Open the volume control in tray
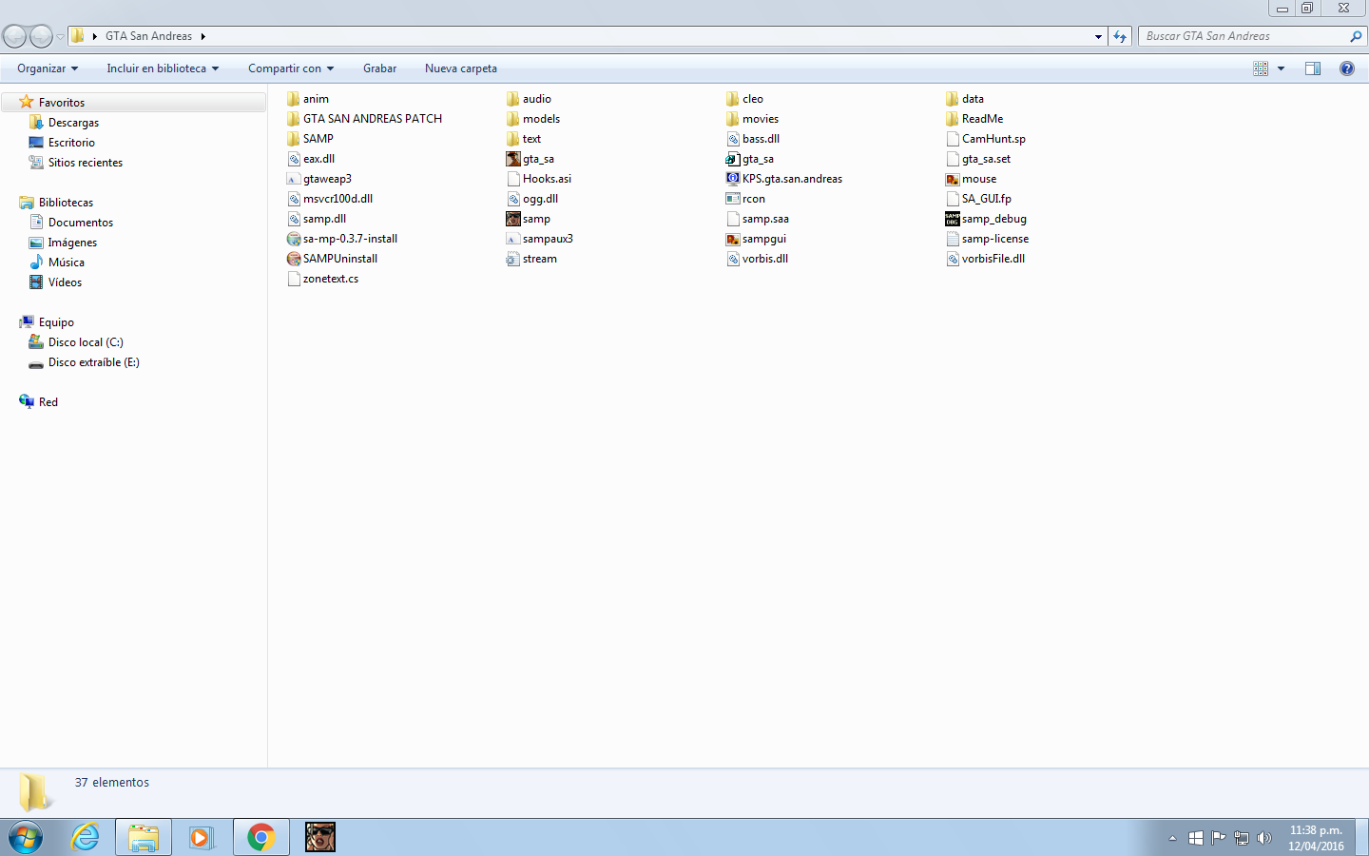 click(x=1263, y=838)
